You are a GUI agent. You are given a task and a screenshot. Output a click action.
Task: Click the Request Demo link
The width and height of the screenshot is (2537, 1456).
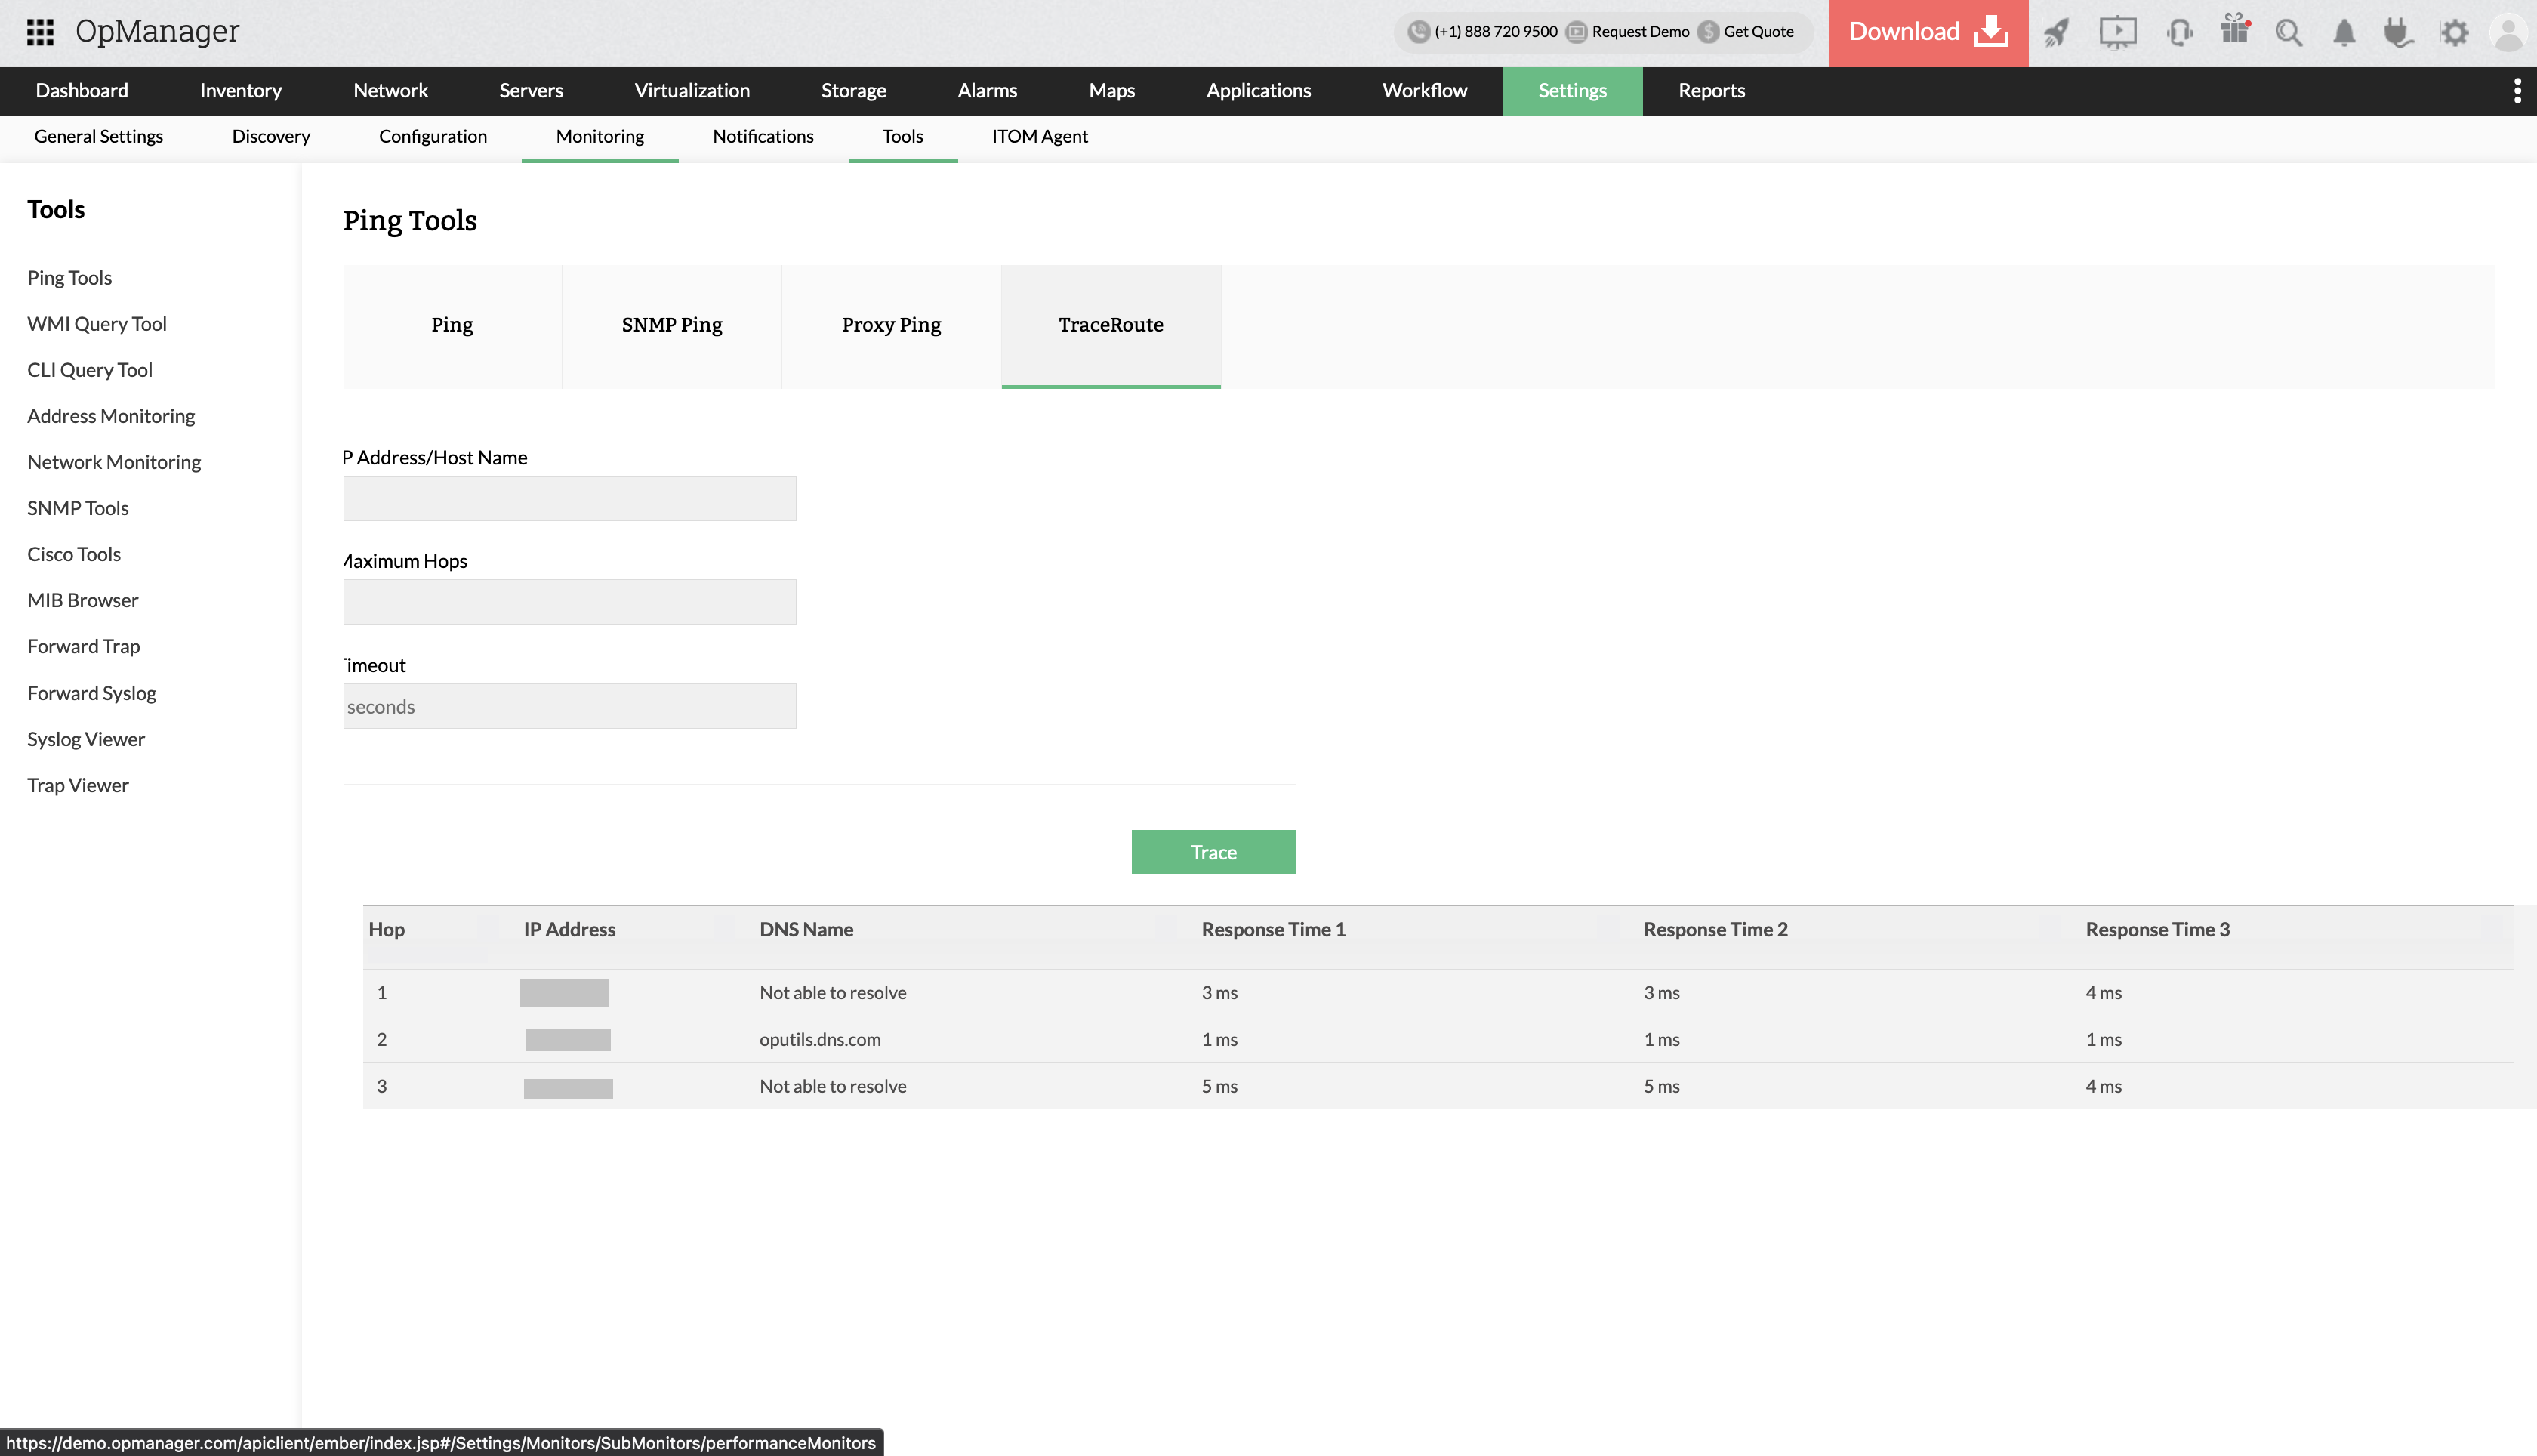click(x=1639, y=32)
